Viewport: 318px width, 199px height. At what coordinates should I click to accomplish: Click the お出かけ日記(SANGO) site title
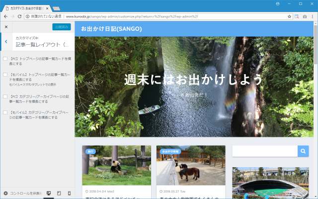coord(111,29)
